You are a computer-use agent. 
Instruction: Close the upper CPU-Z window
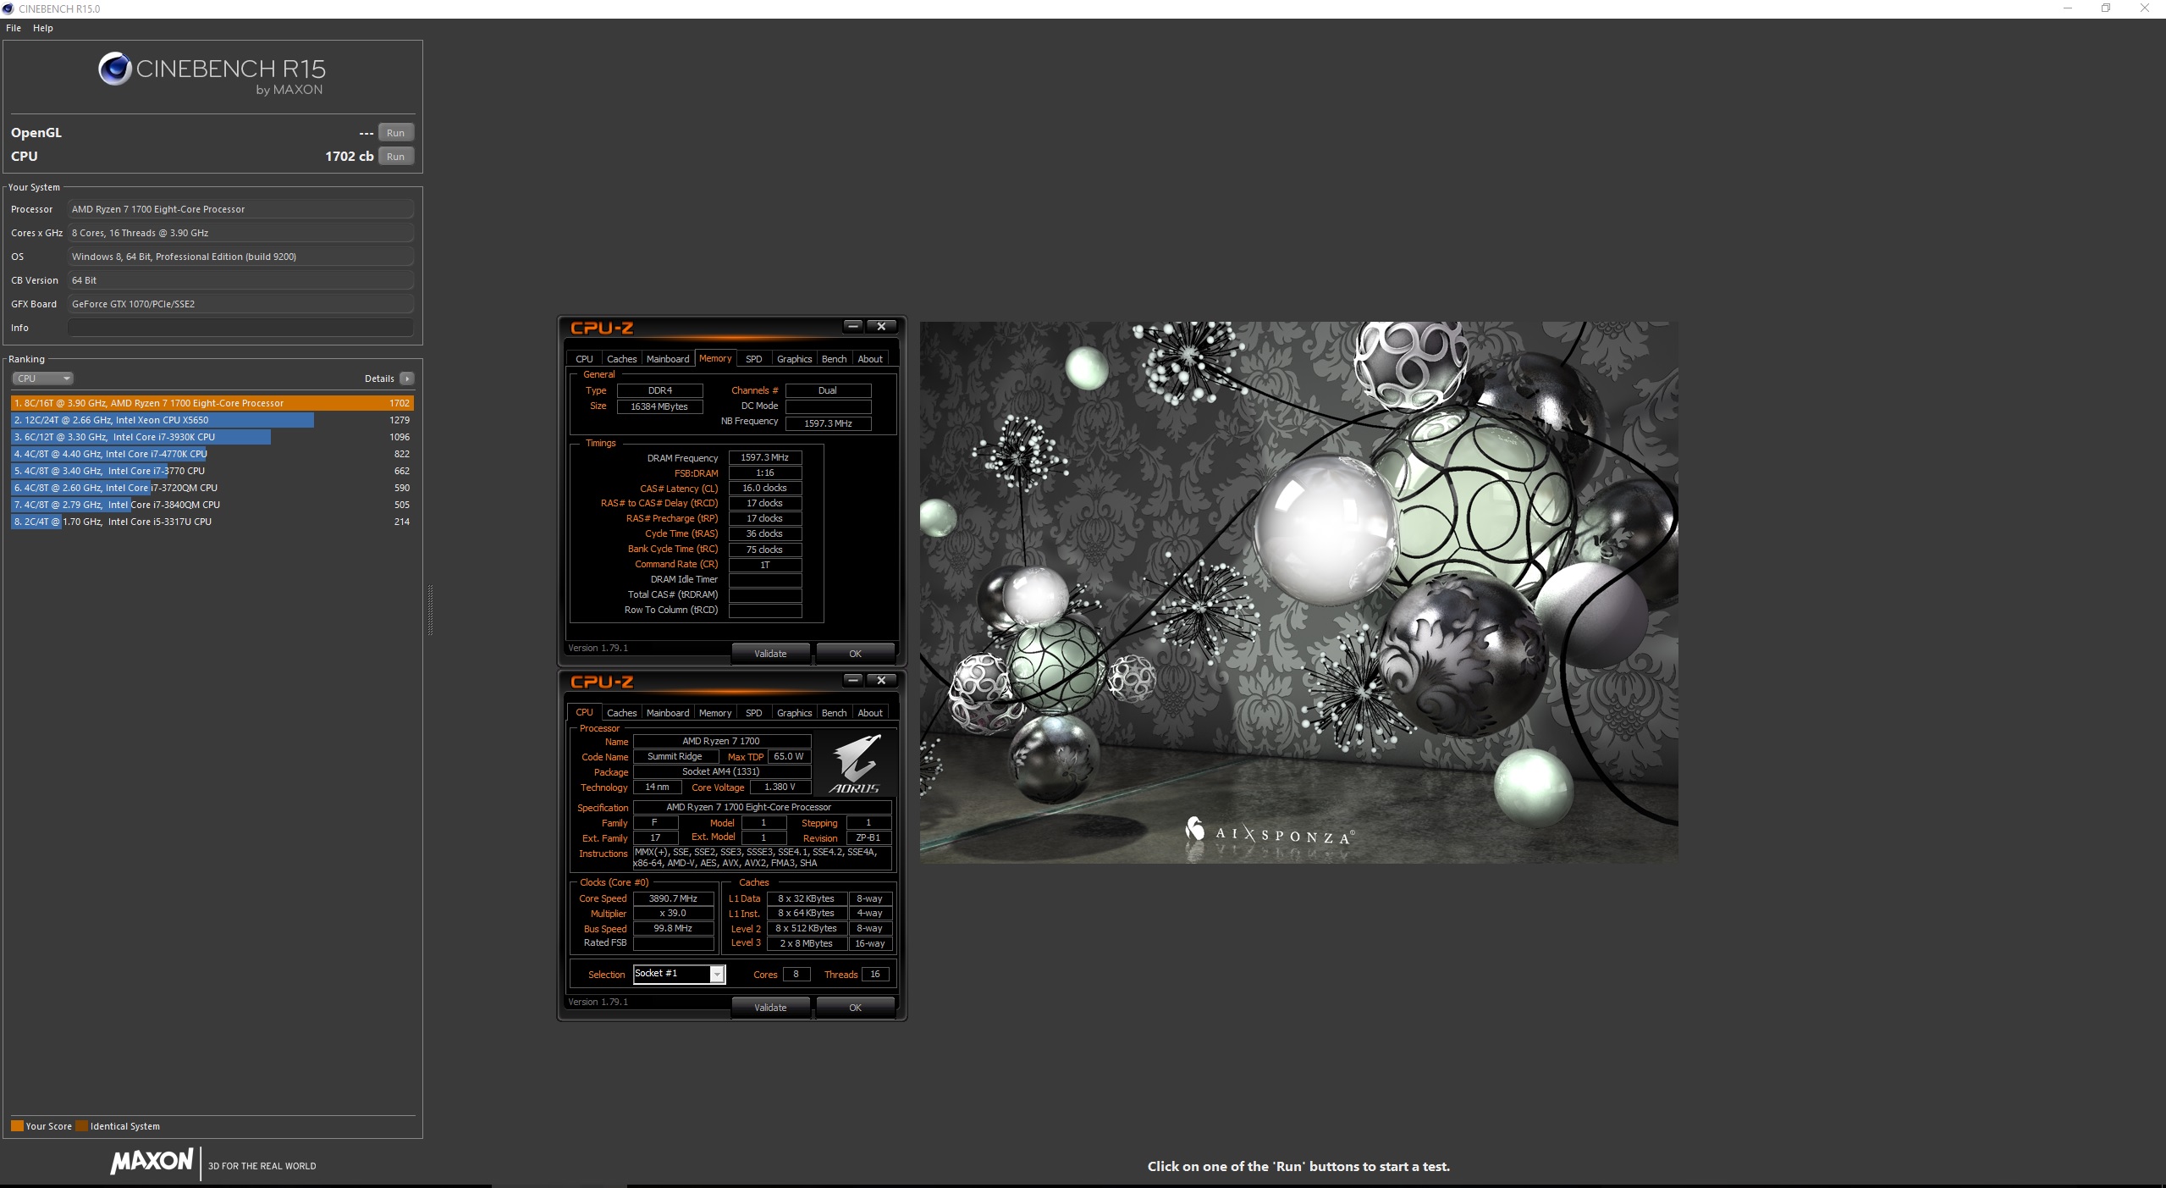point(881,326)
